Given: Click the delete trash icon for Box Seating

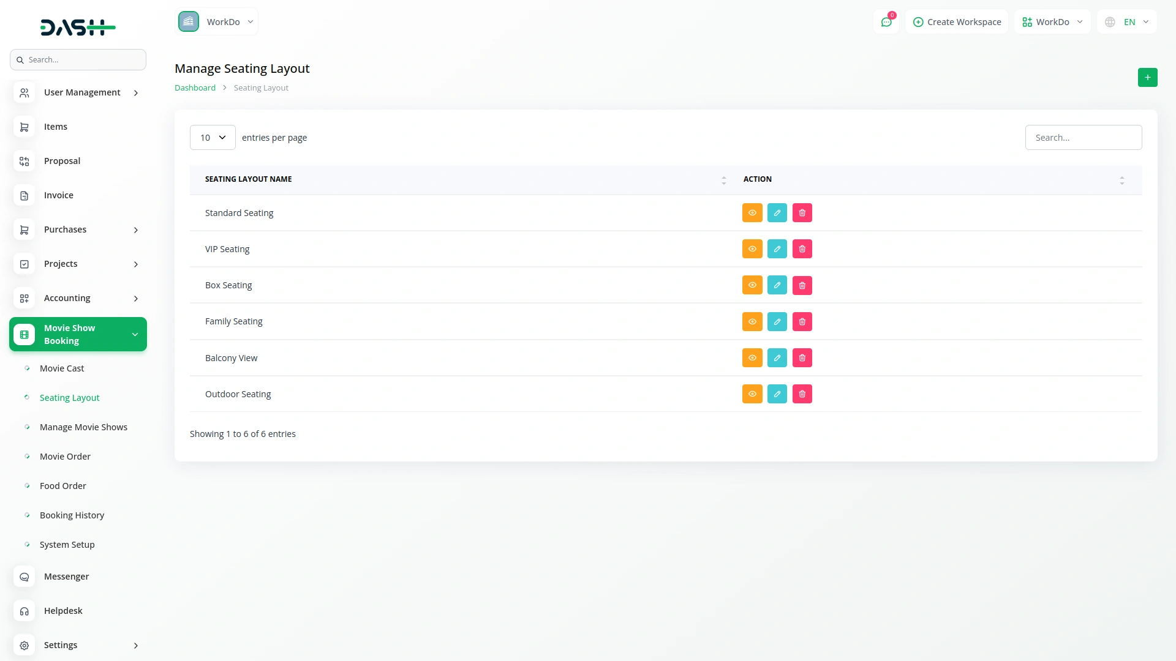Looking at the screenshot, I should click(802, 285).
